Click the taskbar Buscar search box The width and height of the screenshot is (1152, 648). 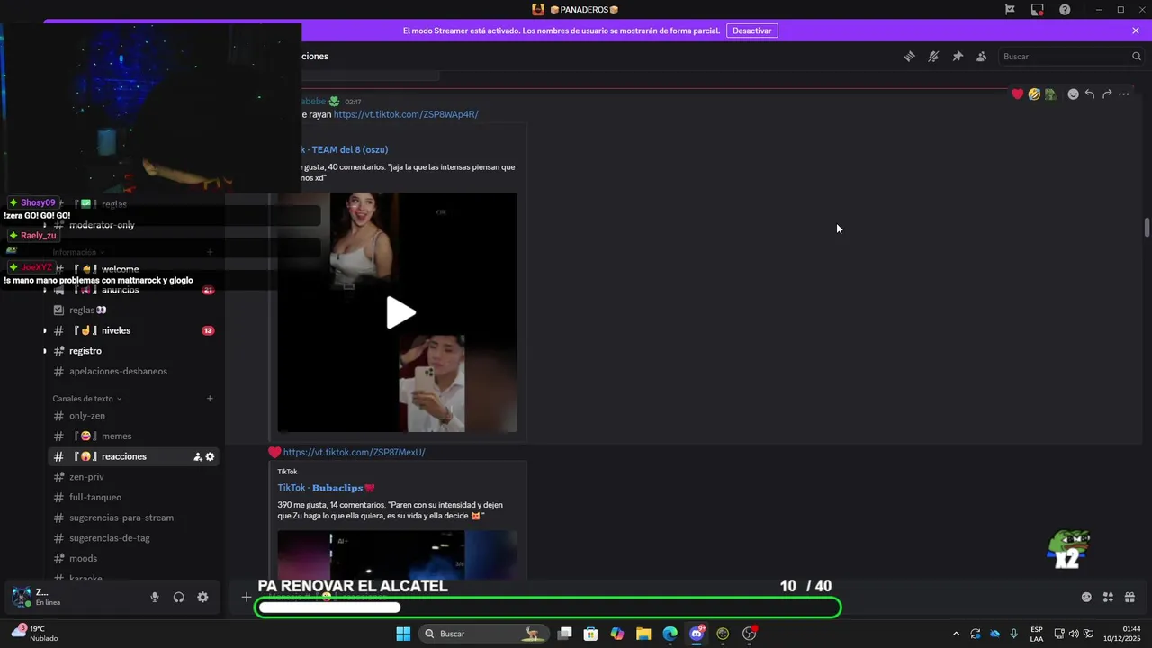484,634
